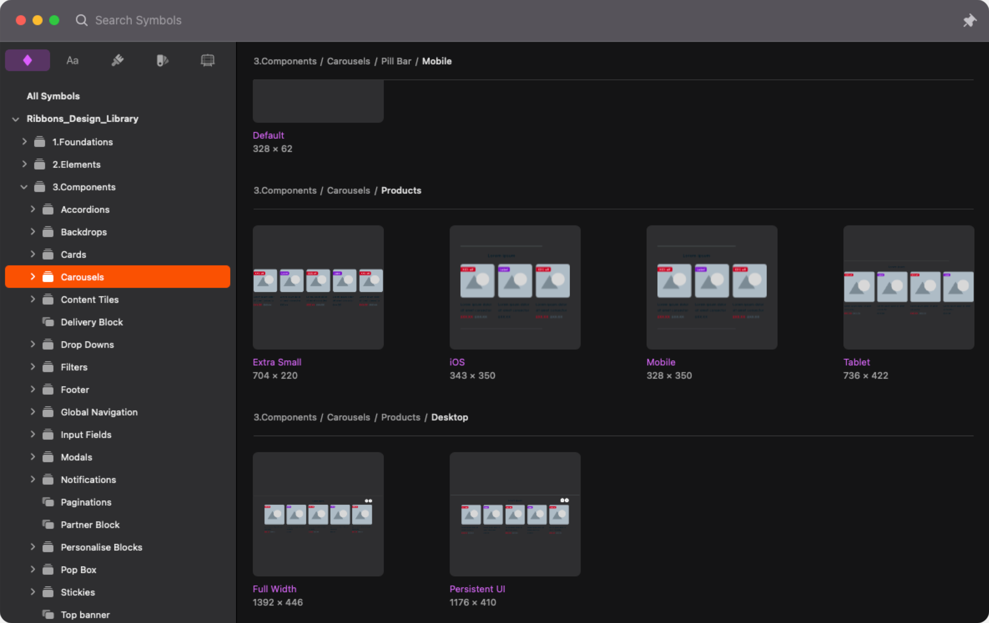
Task: Click the Top banner group icon
Action: 48,614
